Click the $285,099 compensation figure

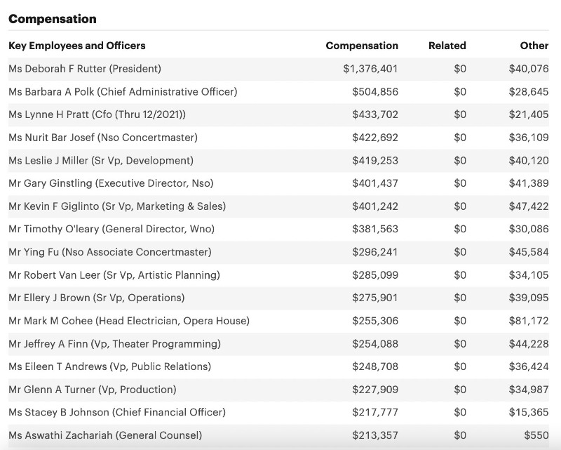[x=374, y=274]
